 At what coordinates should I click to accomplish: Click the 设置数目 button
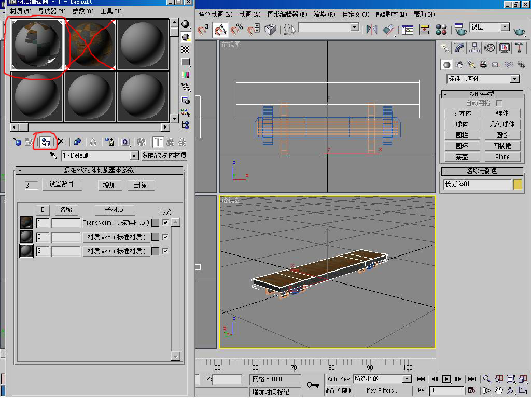(x=62, y=184)
